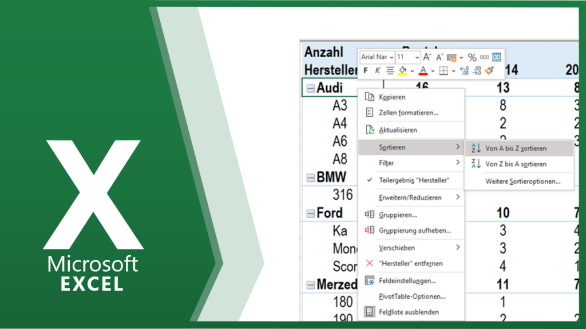Choose Gruppierung aufheben... menu entry

point(411,231)
